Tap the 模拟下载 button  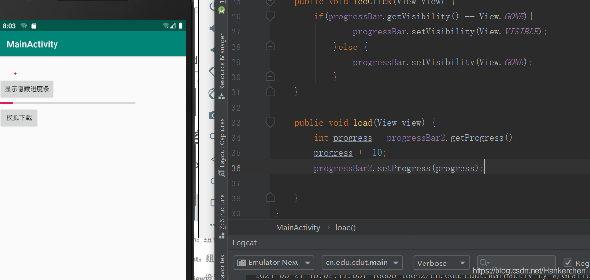point(19,118)
